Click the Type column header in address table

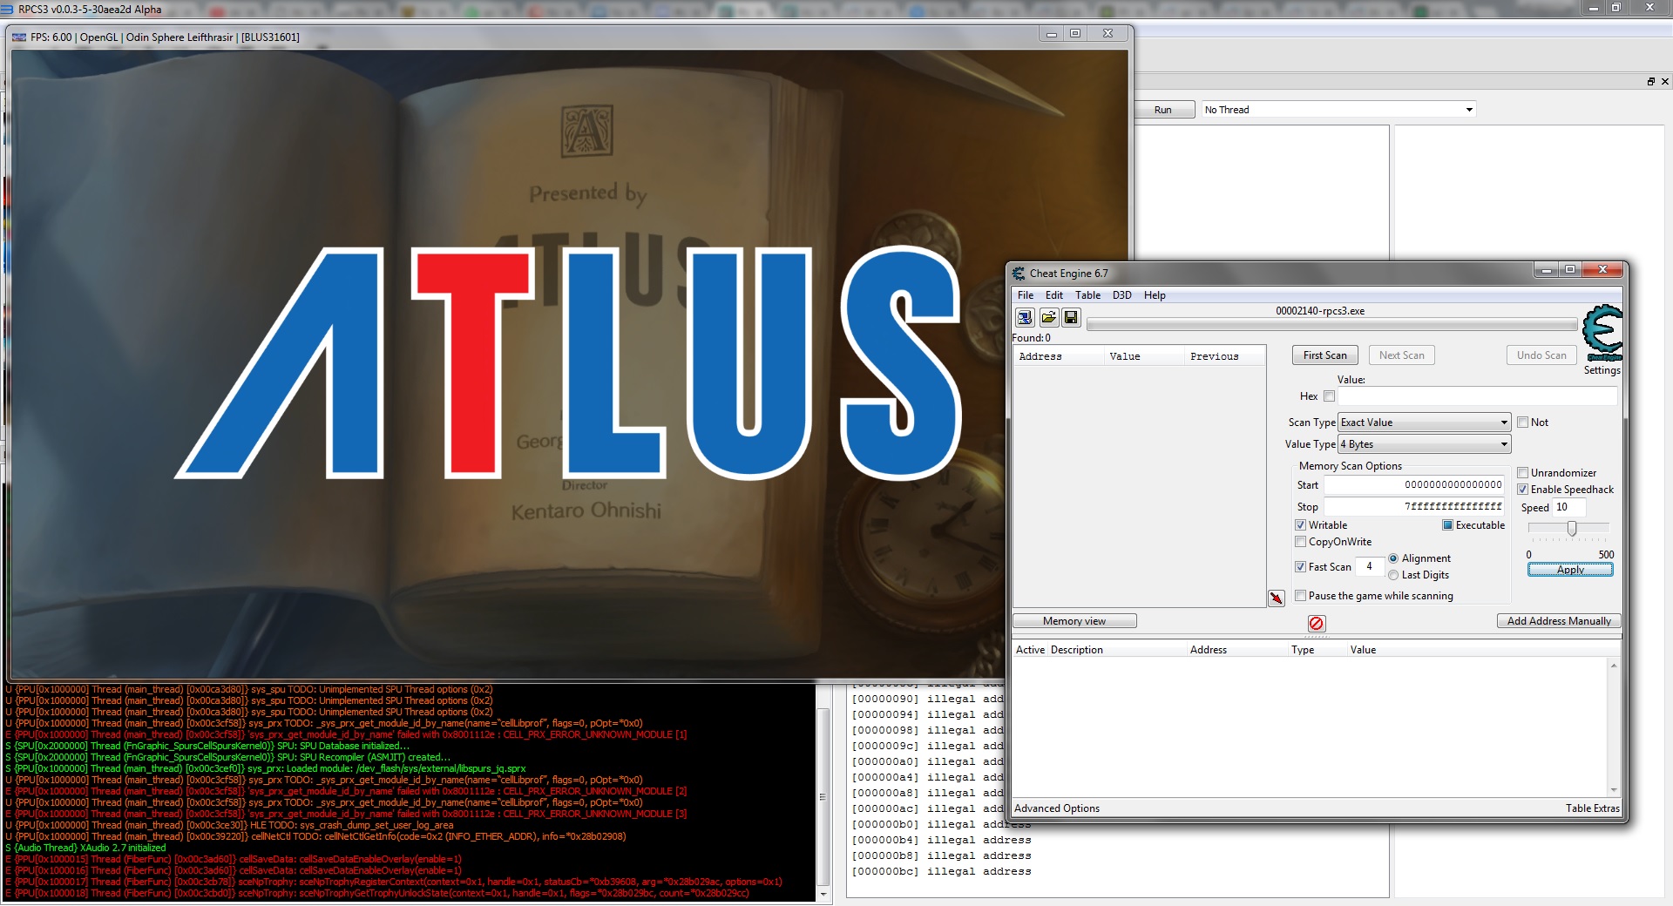tap(1317, 650)
